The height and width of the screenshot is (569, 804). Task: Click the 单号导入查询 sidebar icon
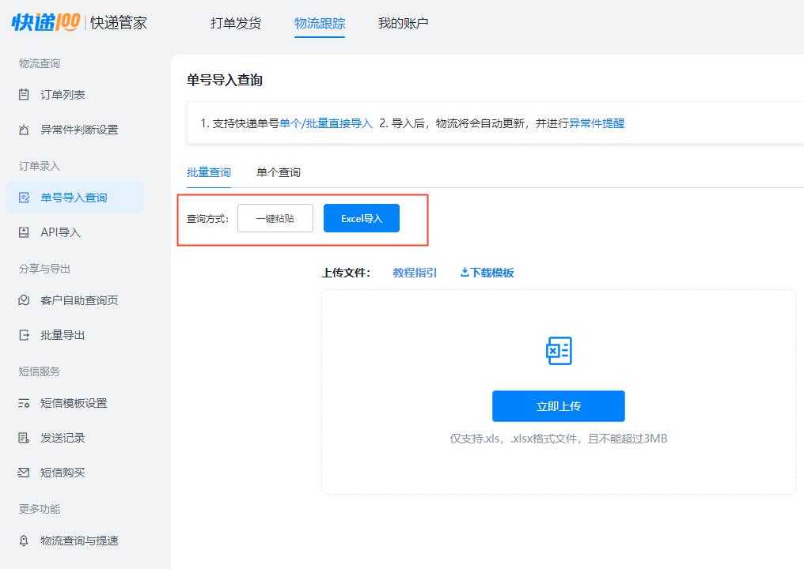(x=25, y=197)
